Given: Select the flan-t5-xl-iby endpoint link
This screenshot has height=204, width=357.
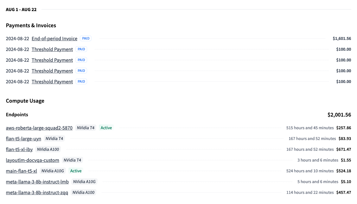Looking at the screenshot, I should click(x=19, y=150).
